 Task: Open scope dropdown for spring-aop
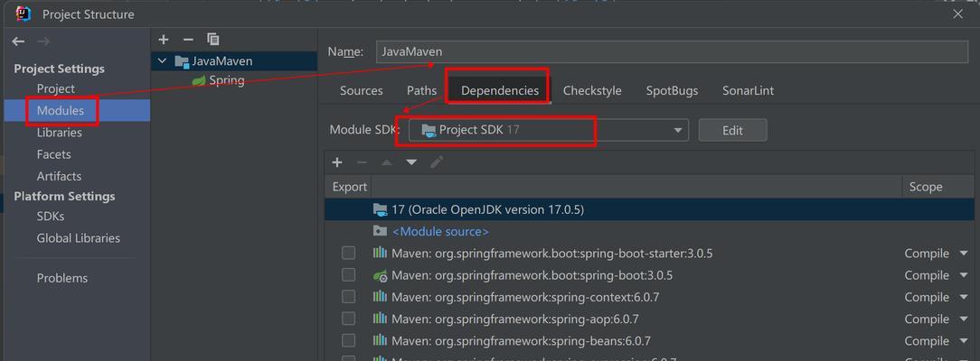963,319
